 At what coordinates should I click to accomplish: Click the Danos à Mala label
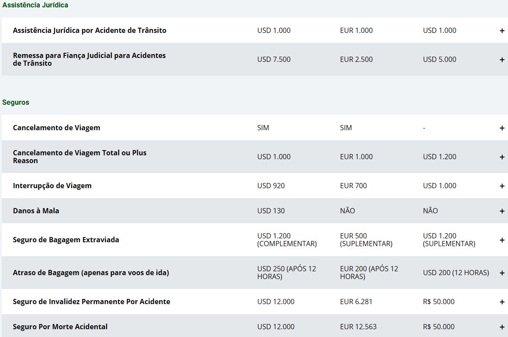[x=36, y=211]
